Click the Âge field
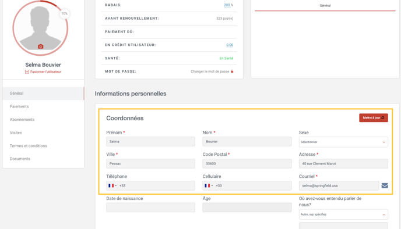 click(x=247, y=207)
